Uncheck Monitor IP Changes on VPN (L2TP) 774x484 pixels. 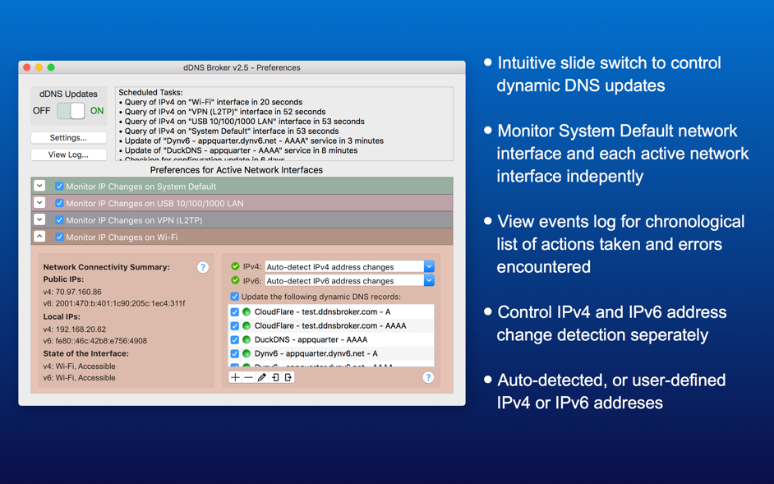pos(59,219)
